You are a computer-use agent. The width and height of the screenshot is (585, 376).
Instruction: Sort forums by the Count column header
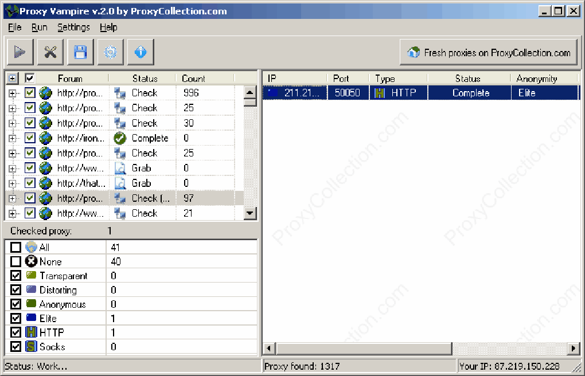click(x=205, y=79)
